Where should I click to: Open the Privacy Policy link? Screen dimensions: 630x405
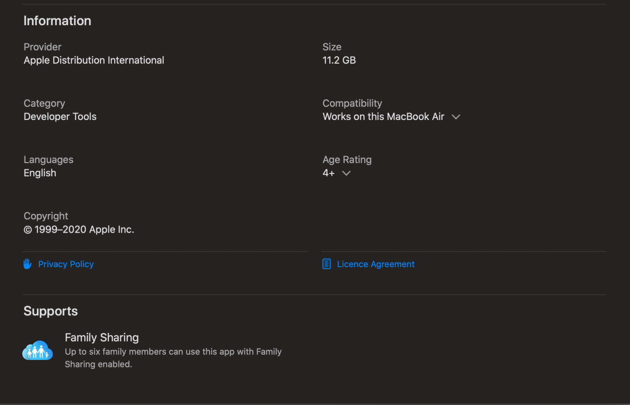tap(66, 264)
